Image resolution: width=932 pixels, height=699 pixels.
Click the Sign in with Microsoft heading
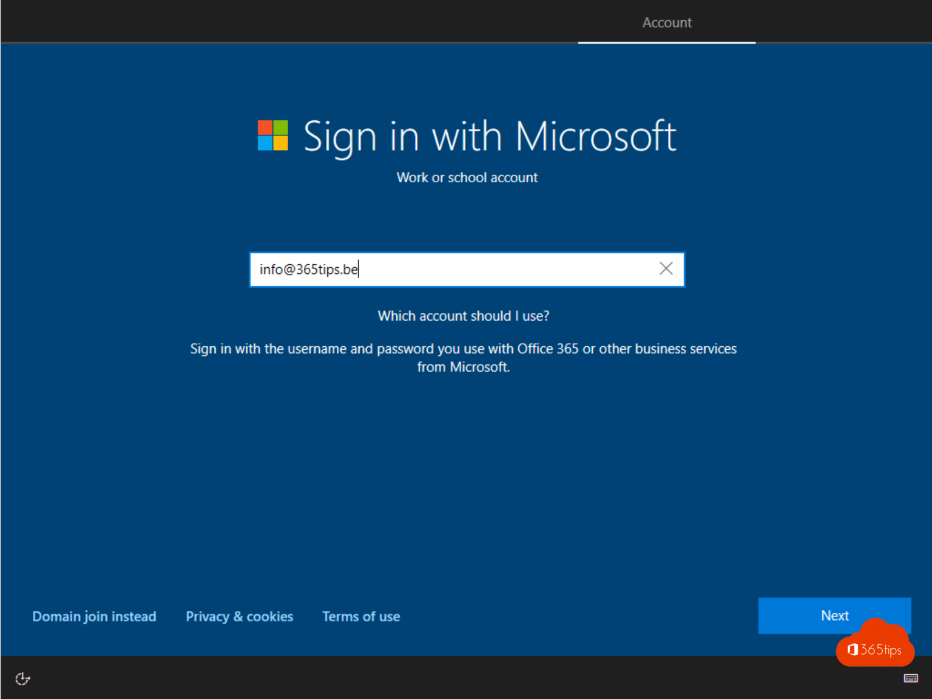click(489, 136)
